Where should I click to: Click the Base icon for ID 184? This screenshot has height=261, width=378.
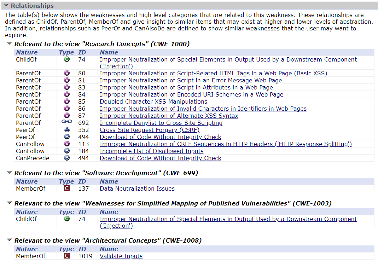click(67, 151)
